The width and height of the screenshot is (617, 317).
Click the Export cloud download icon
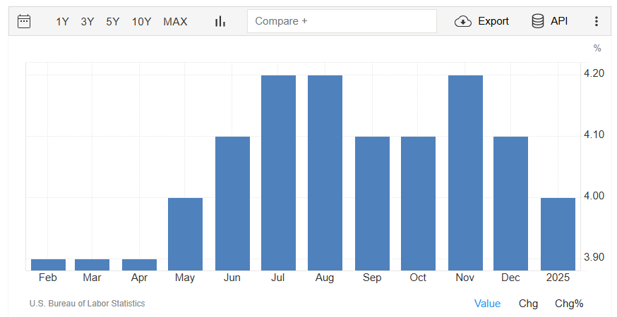click(463, 21)
